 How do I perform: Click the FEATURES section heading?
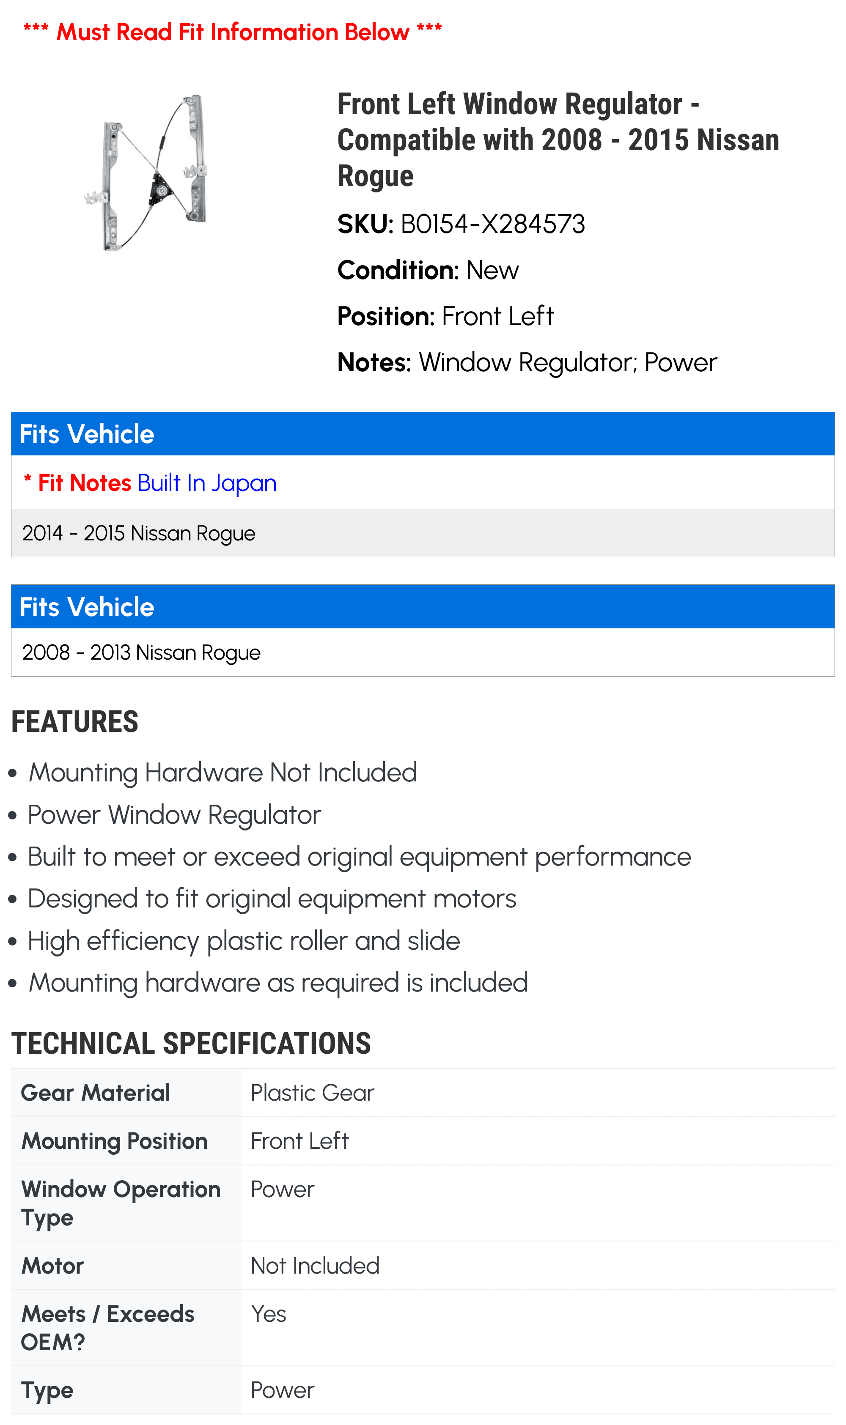(75, 722)
